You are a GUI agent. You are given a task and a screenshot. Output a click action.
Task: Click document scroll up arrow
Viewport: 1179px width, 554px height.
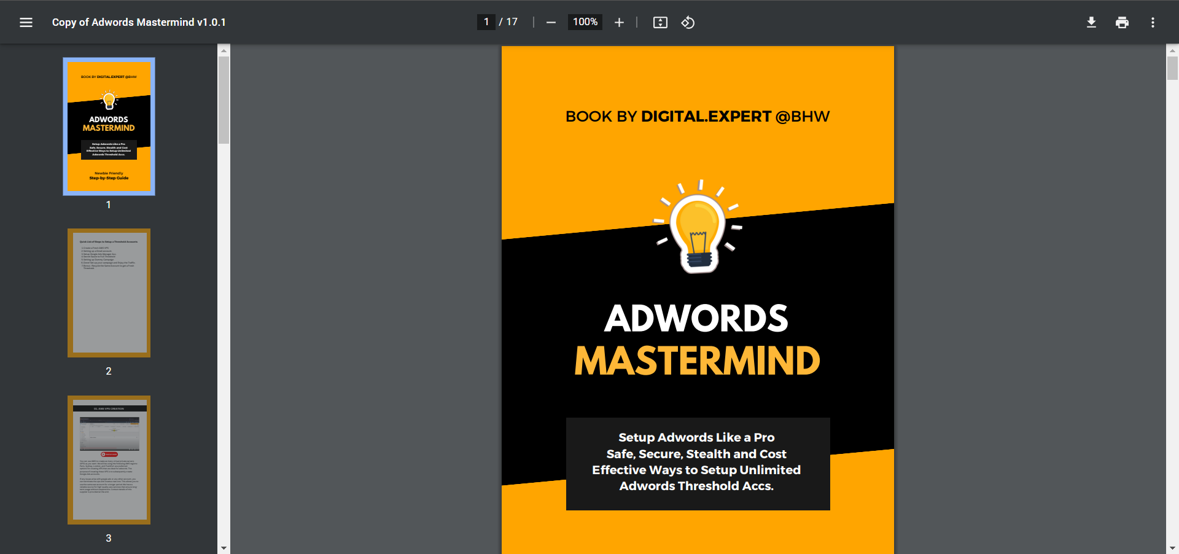[1172, 50]
